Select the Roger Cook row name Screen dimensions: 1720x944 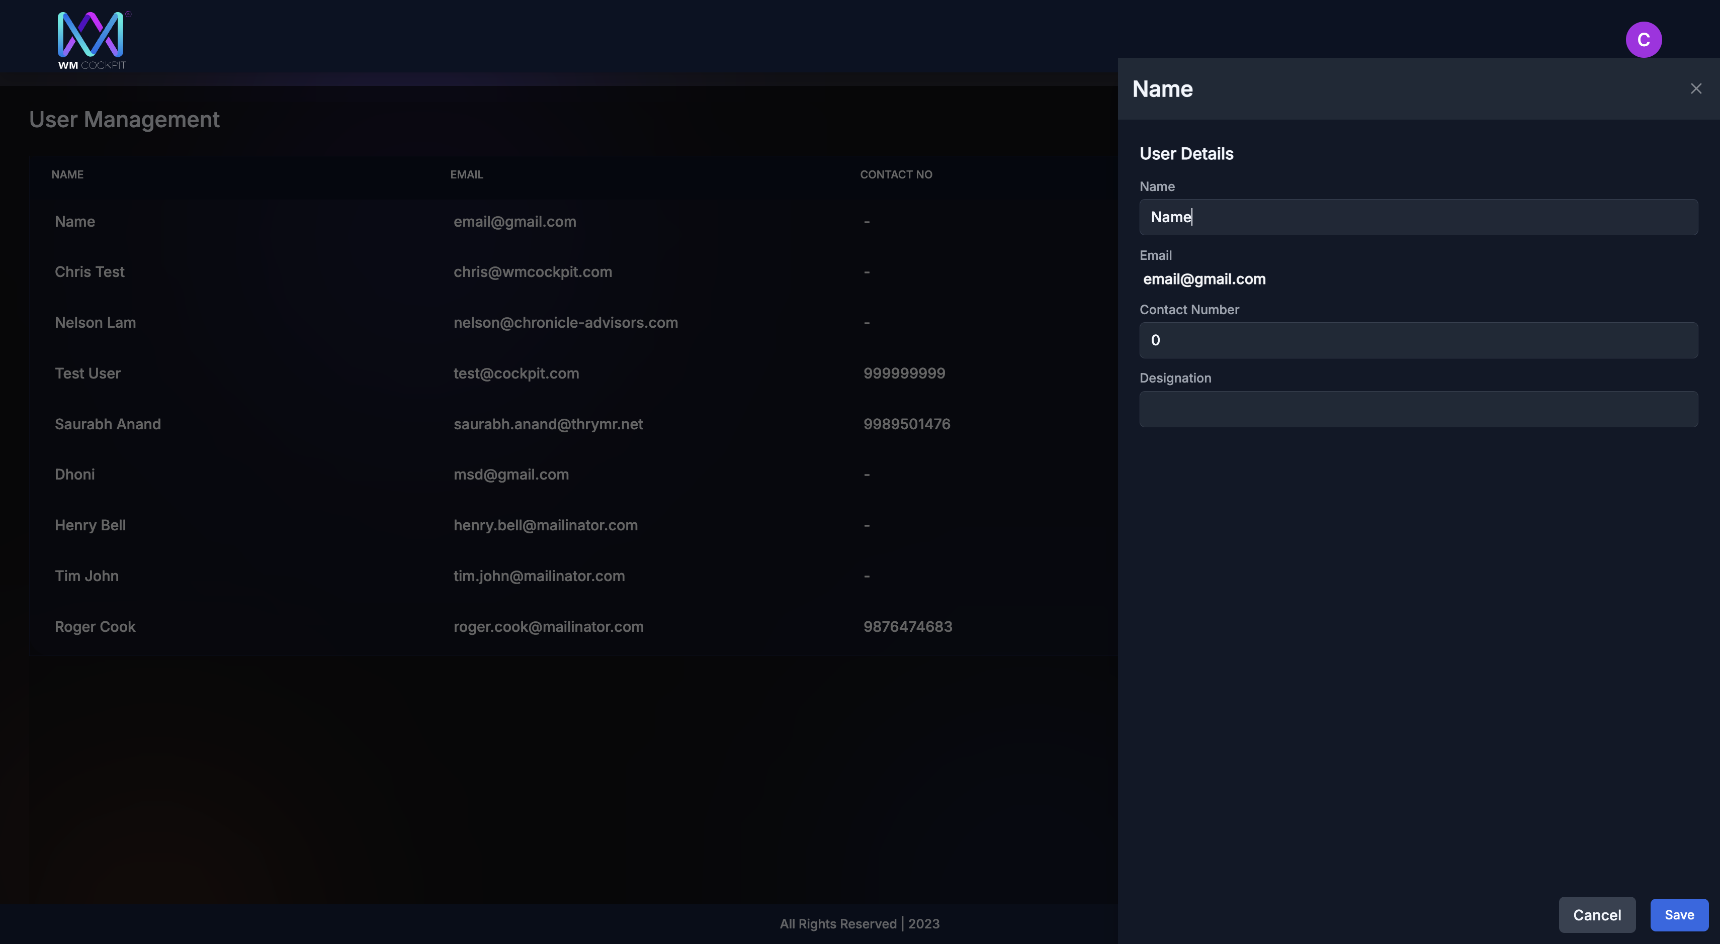[95, 626]
